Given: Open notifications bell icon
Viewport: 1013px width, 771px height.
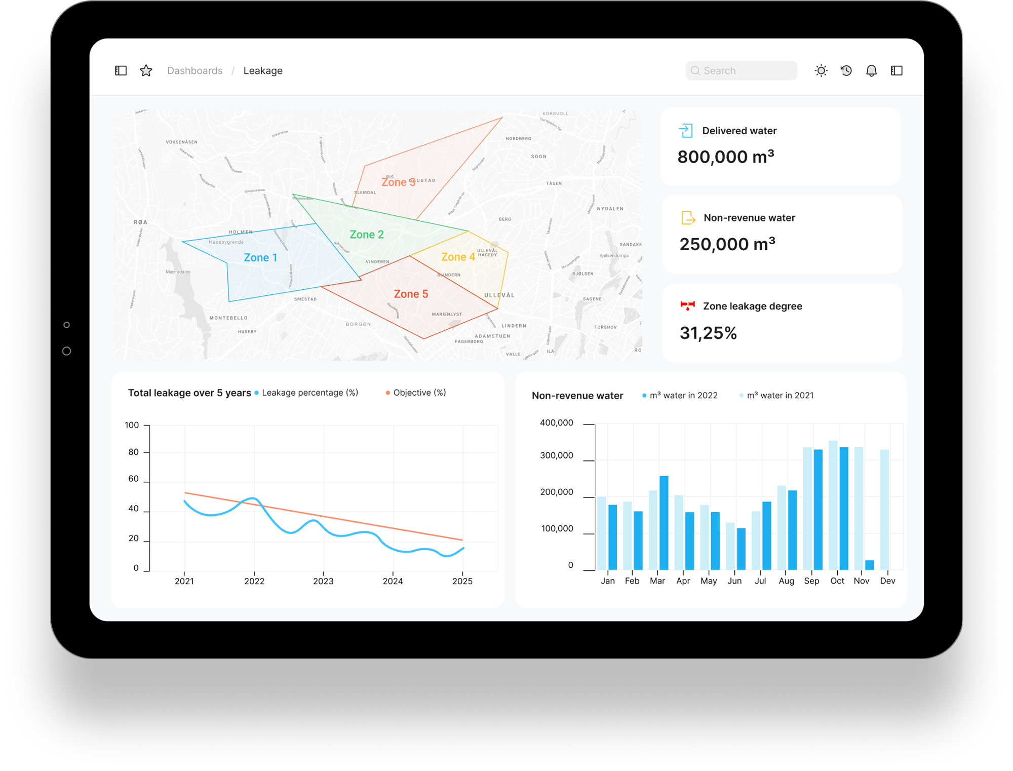Looking at the screenshot, I should coord(871,70).
